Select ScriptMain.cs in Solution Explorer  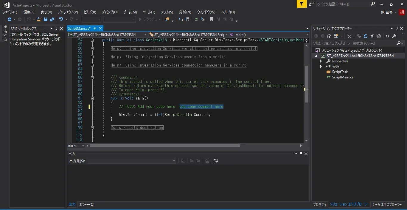tap(343, 77)
